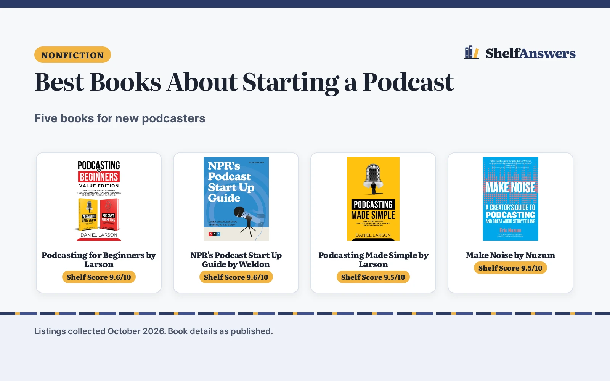Click Shelf Score 9.6/10 badge under NPR's guide

(236, 277)
